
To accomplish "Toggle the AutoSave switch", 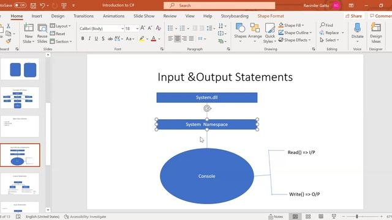I will click(x=20, y=5).
